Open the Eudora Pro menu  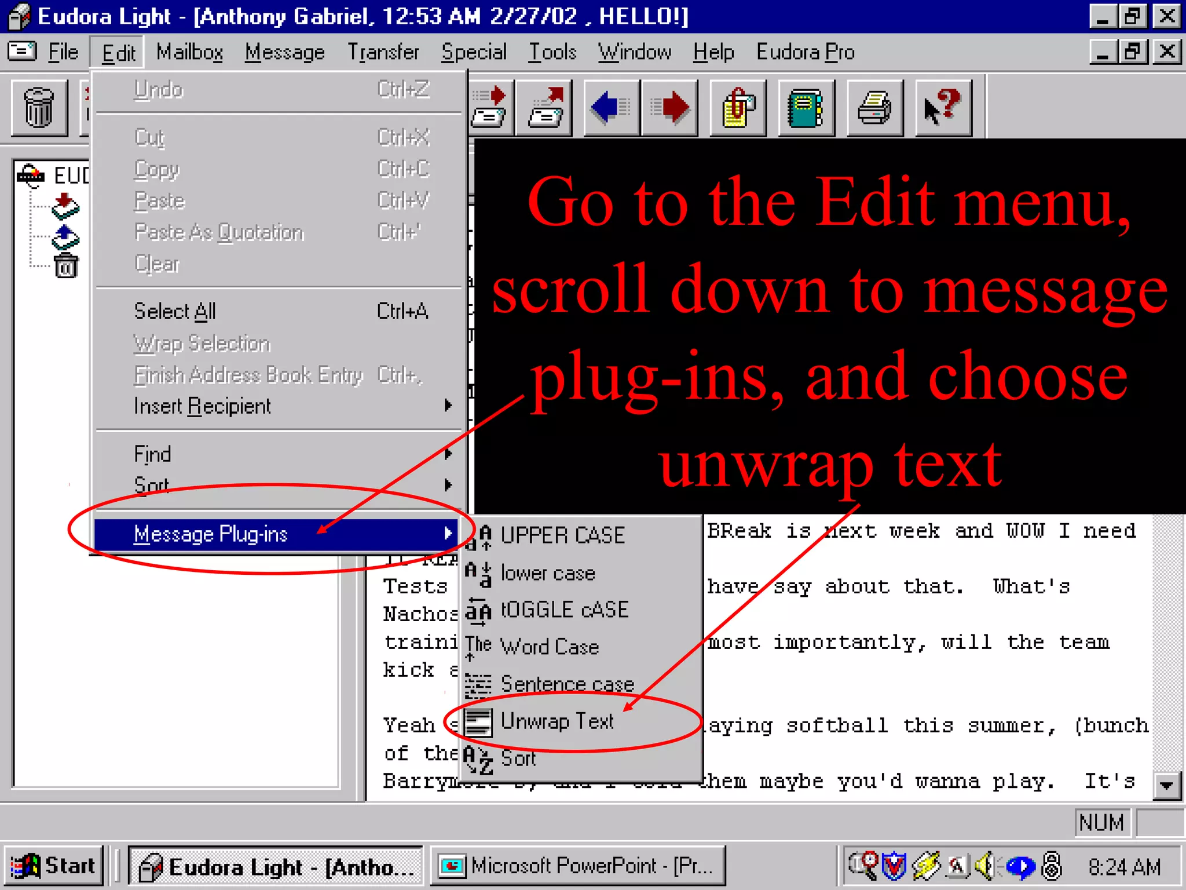806,52
